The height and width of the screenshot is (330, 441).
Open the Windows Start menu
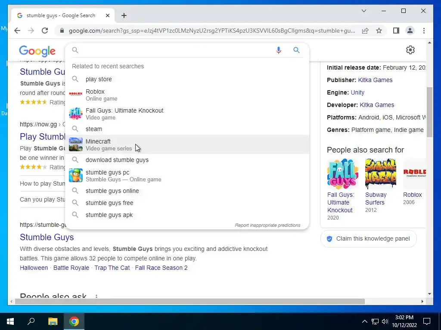pos(10,321)
